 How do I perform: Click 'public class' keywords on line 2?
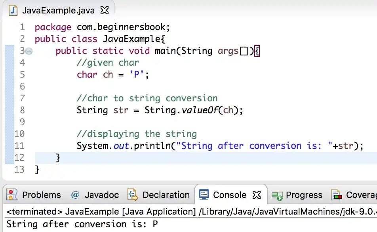click(x=66, y=39)
